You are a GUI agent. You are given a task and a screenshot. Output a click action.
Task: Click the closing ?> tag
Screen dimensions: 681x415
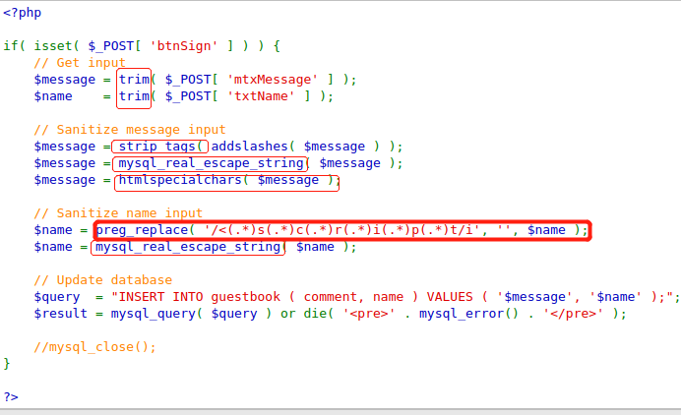tap(11, 396)
